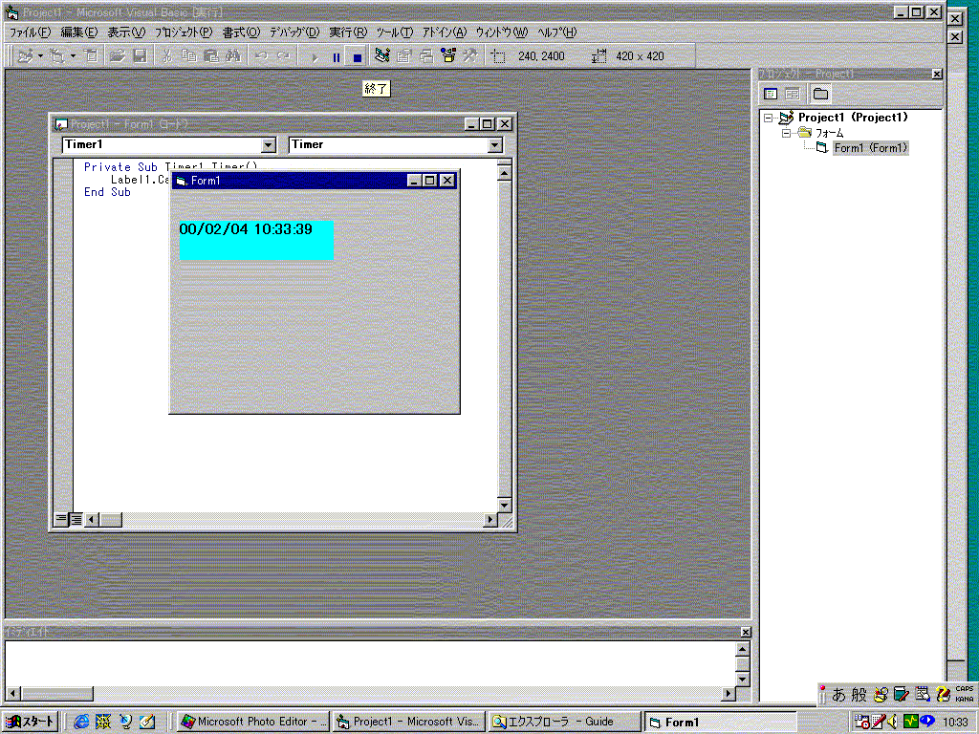Toggle Folders view in Project panel

(x=820, y=95)
